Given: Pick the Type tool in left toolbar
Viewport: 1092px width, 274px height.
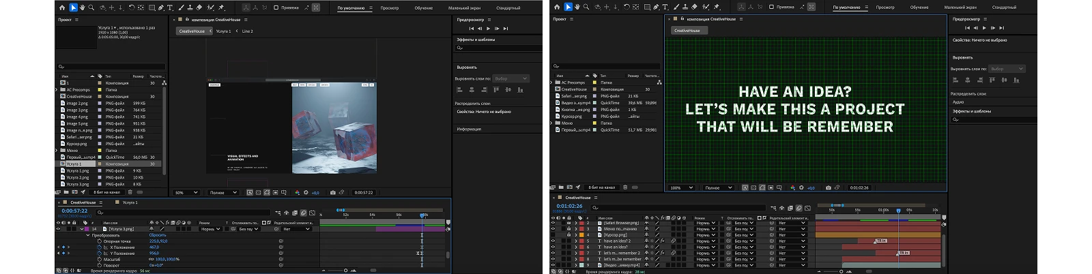Looking at the screenshot, I should pyautogui.click(x=170, y=7).
